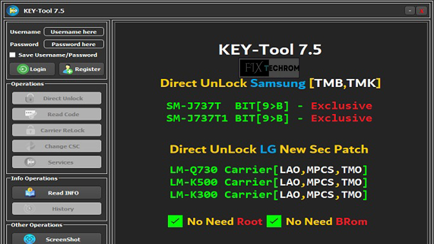Enable Save Username/Password checkbox
The height and width of the screenshot is (244, 434).
point(13,55)
